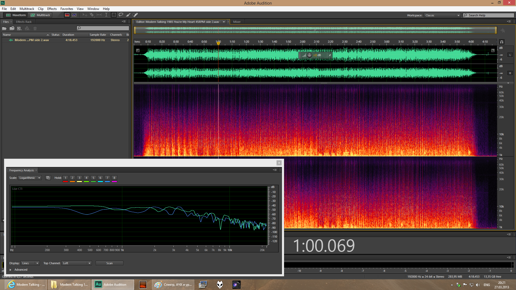
Task: Switch to the Effects Rack tab
Action: click(x=24, y=22)
